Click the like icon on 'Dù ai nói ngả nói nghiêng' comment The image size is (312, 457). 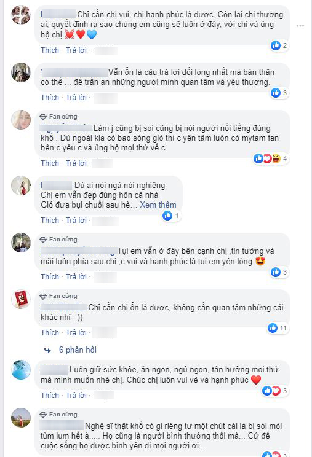pos(167,216)
